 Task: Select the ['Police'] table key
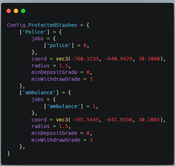34,32
